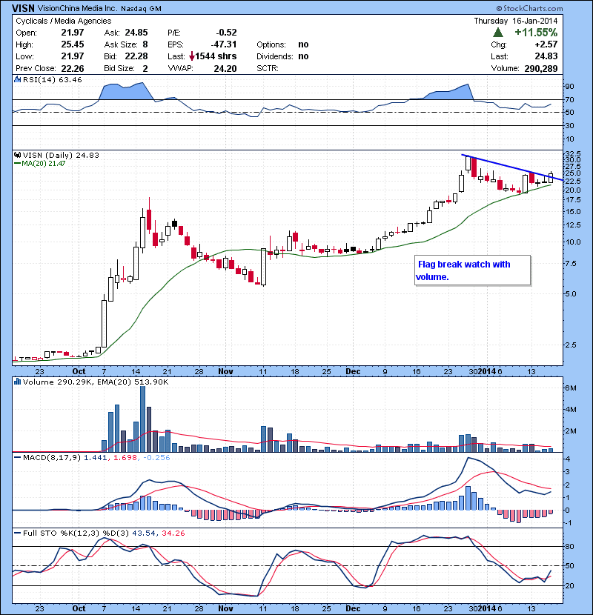
Task: Click the Cyclicals / Media Agencies sector text
Action: pos(64,21)
